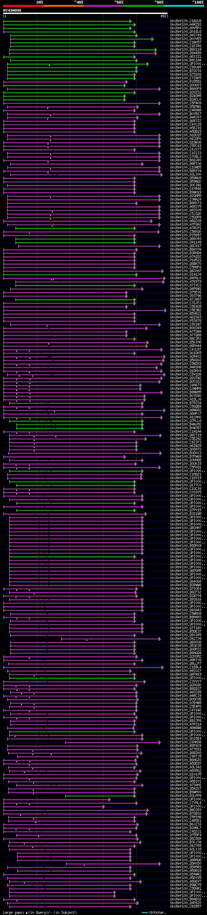Select hit label UniRef100_C1EIR6
The height and width of the screenshot is (915, 207).
pyautogui.click(x=186, y=46)
